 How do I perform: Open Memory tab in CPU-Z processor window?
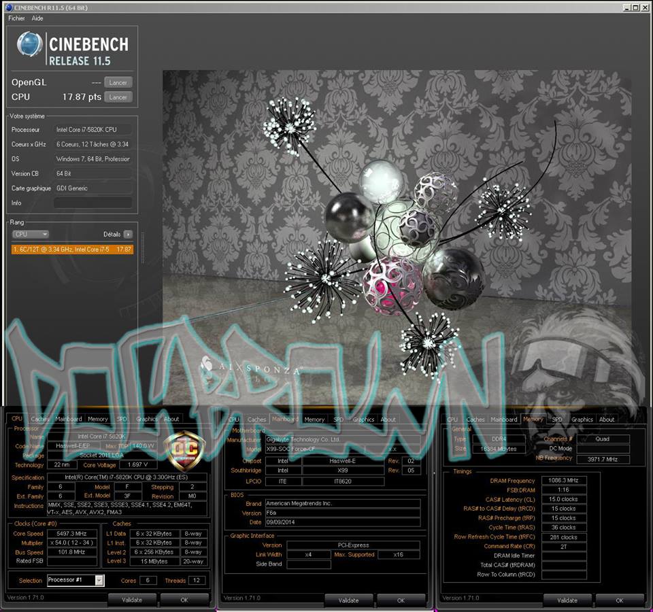coord(98,420)
